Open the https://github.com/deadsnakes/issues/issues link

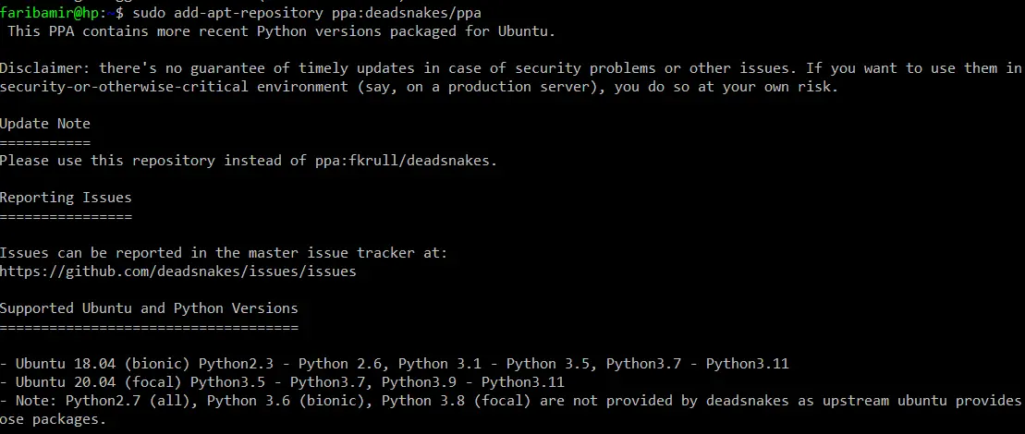[178, 271]
